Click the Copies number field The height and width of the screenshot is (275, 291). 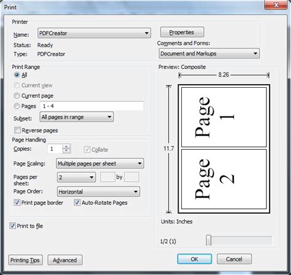[x=55, y=149]
